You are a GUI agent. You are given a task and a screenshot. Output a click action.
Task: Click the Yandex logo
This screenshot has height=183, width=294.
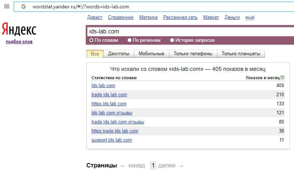pyautogui.click(x=19, y=29)
